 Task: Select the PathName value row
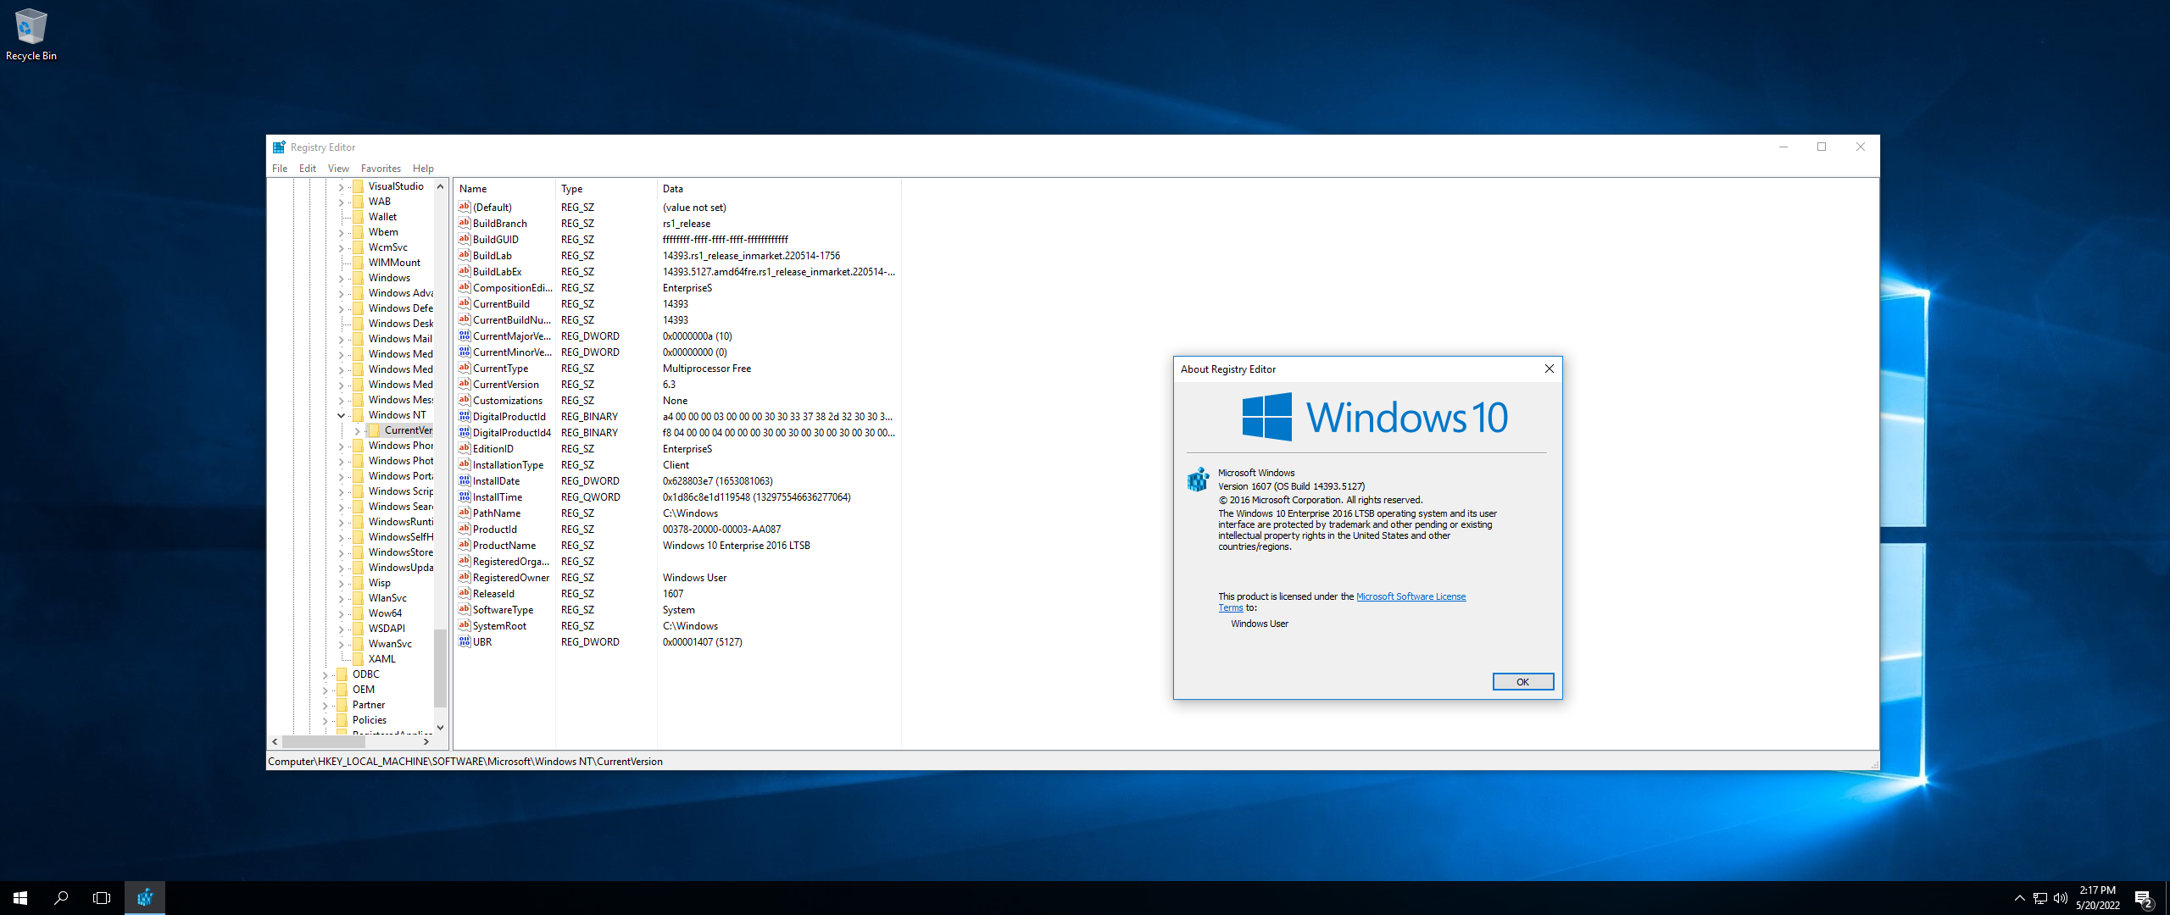pos(676,513)
